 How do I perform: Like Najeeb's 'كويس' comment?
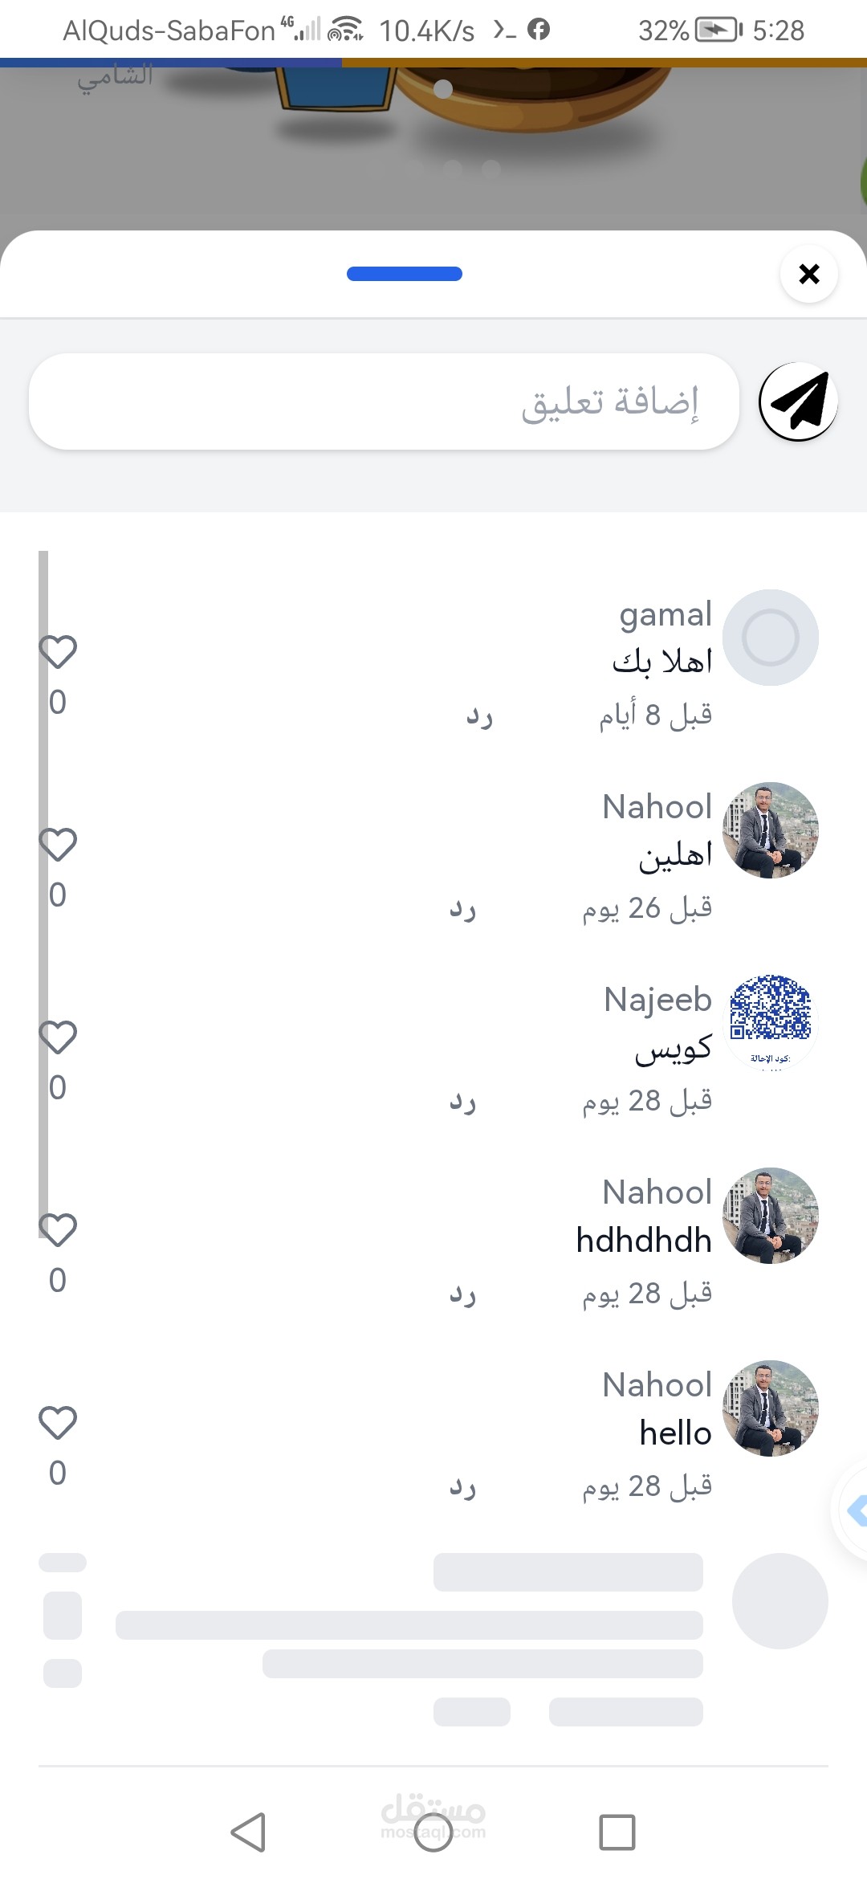(58, 1037)
